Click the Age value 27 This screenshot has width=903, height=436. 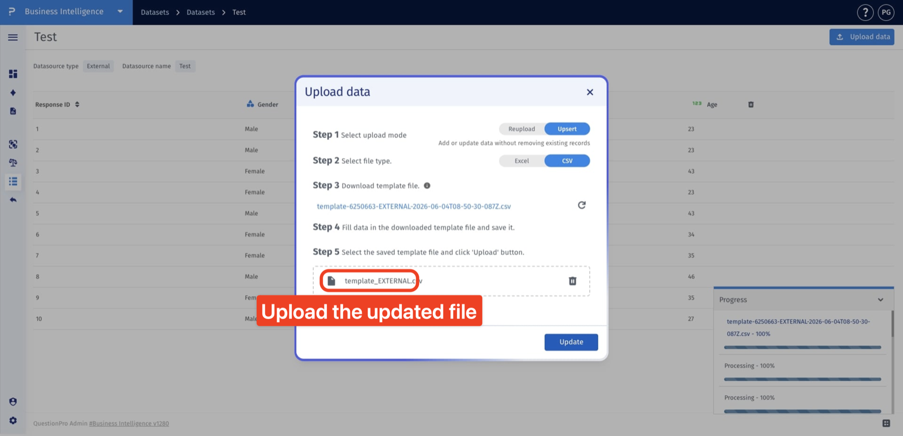691,319
